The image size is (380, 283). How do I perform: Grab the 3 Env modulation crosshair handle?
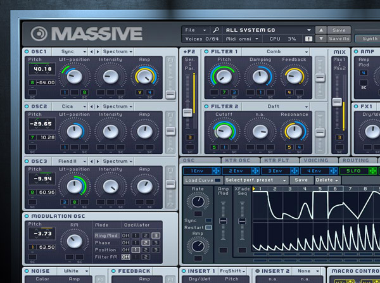(x=294, y=171)
